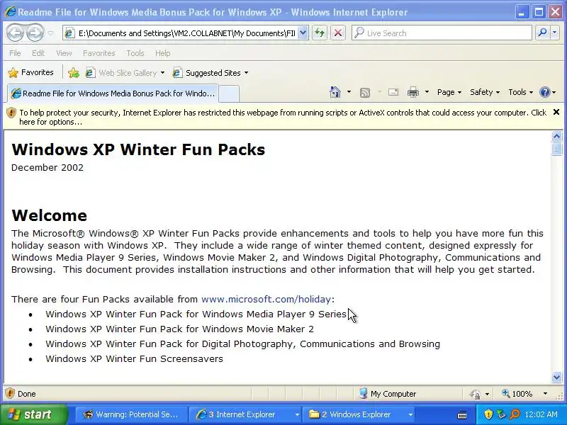567x425 pixels.
Task: Click the security information bar message
Action: (283, 117)
